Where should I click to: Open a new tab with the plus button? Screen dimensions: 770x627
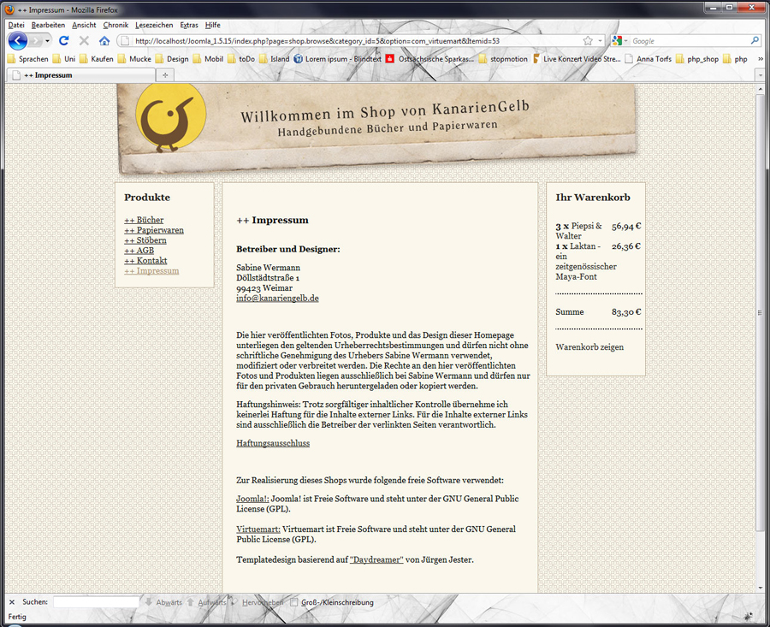click(x=165, y=75)
